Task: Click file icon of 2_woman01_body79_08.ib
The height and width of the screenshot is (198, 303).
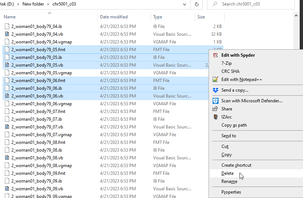Action: pyautogui.click(x=7, y=150)
